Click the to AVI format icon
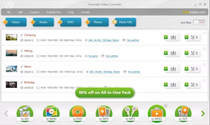Image resolution: width=210 pixels, height=125 pixels. coord(25,113)
